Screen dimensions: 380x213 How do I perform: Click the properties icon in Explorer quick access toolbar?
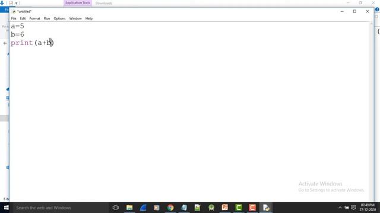pos(11,3)
